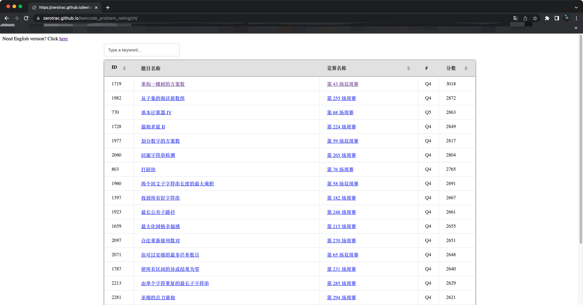583x305 pixels.
Task: Click the back navigation arrow
Action: coord(7,18)
